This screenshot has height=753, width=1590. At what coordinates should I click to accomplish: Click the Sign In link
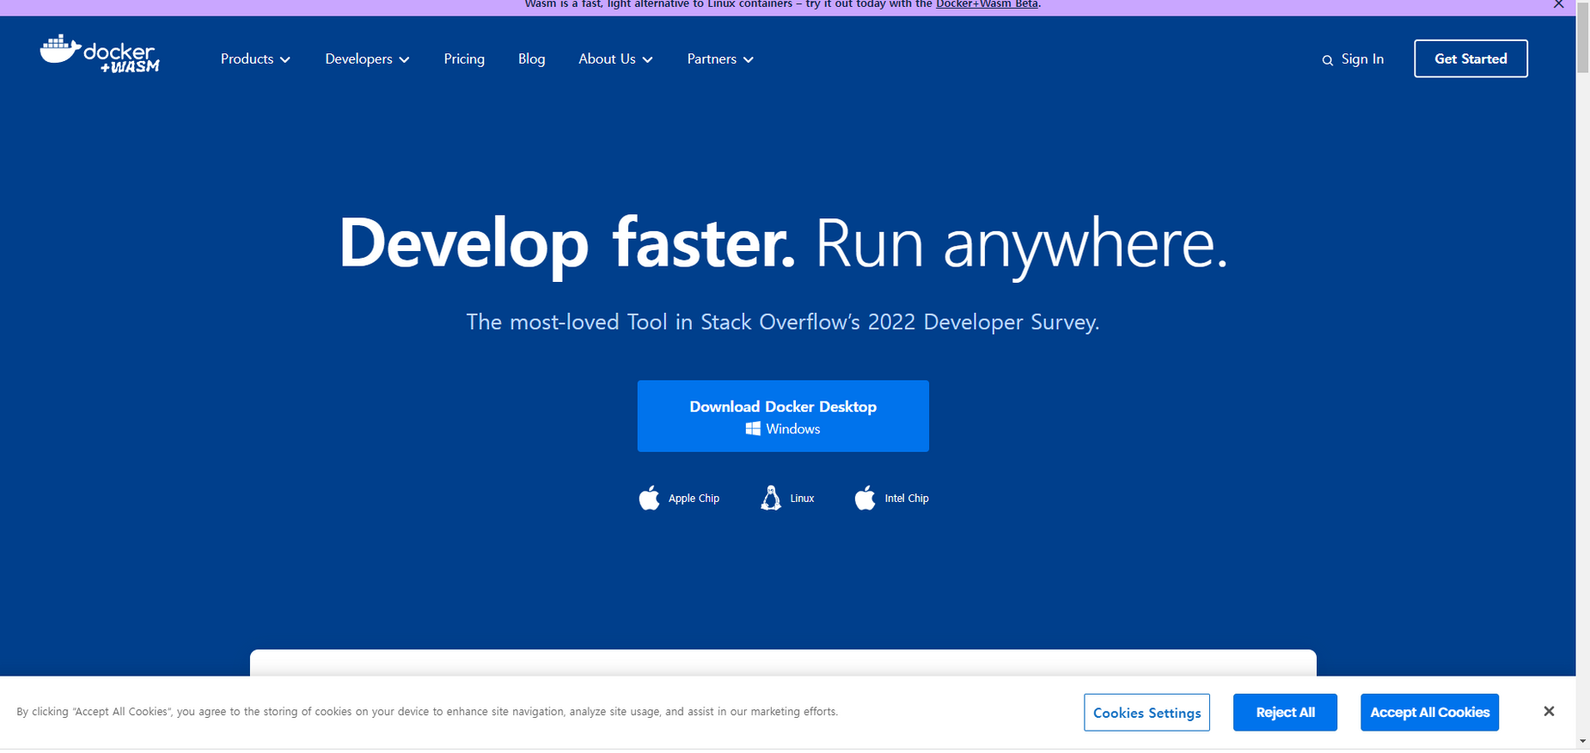(1362, 59)
